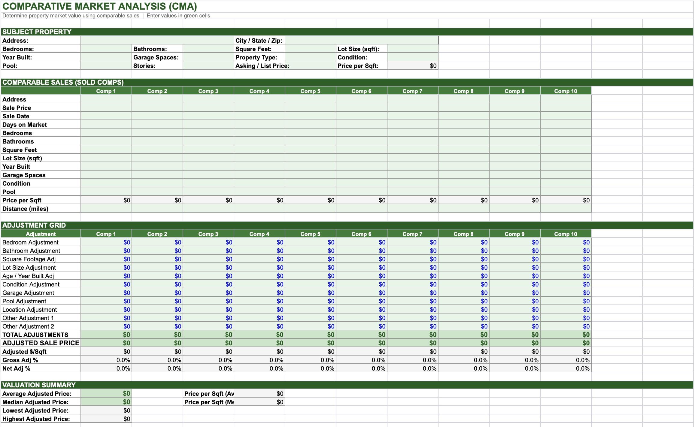
Task: Select the subject Condition input cell
Action: (413, 57)
